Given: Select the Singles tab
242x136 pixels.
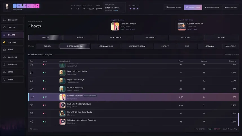Looking at the screenshot, I should (45, 37).
